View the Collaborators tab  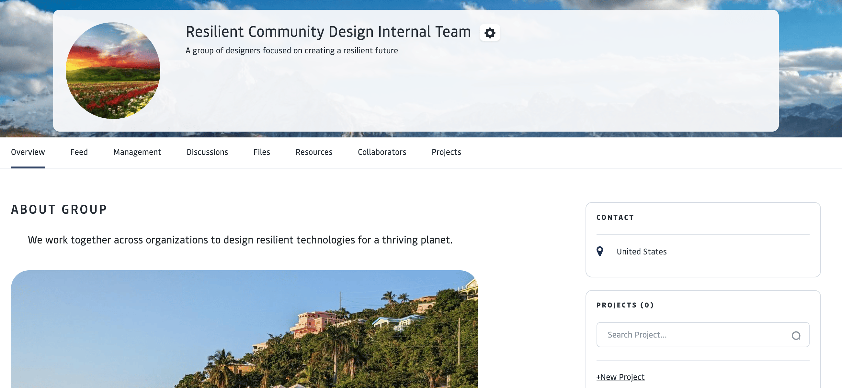[382, 152]
